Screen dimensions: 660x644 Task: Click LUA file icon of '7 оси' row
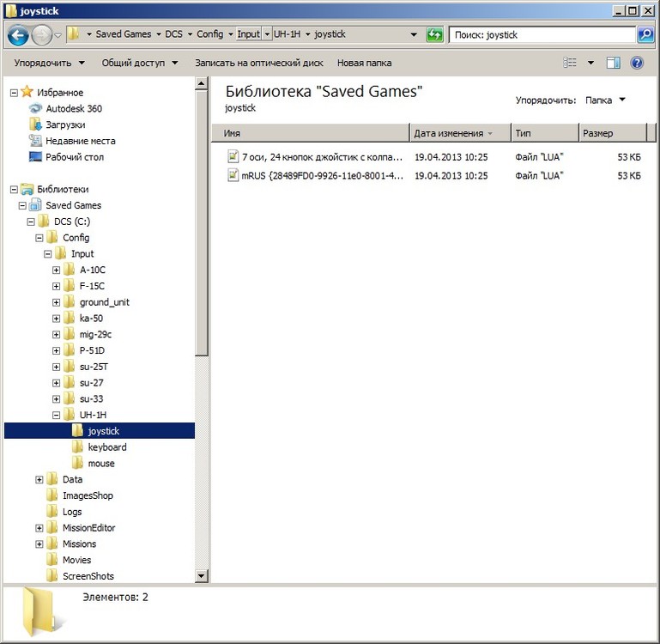click(233, 156)
